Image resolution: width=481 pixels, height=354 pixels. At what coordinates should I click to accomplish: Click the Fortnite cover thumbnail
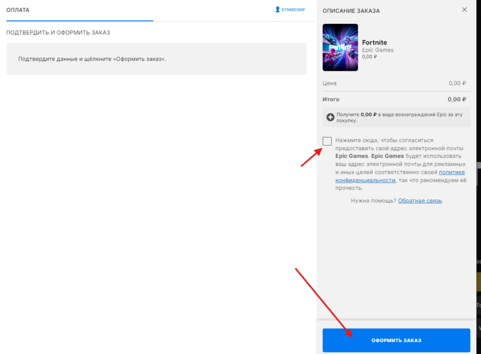pos(341,47)
